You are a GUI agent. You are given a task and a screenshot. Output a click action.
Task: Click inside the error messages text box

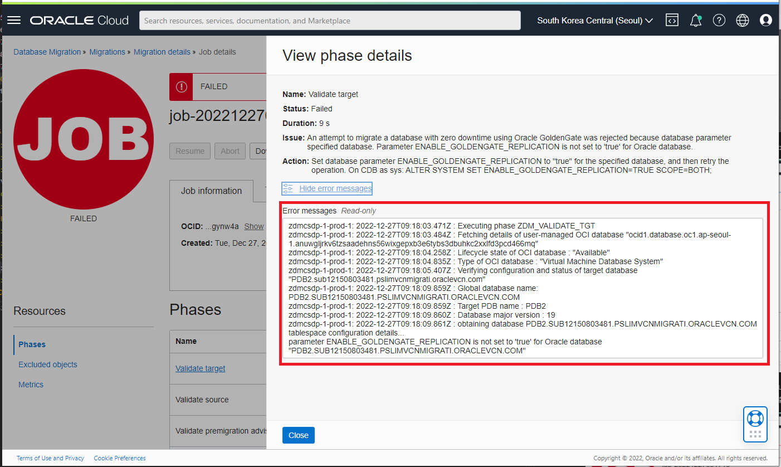click(x=523, y=288)
